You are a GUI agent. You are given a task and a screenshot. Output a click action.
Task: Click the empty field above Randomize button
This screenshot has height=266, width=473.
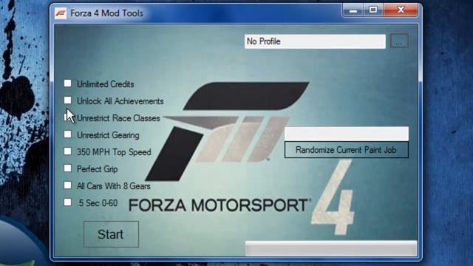pyautogui.click(x=347, y=134)
